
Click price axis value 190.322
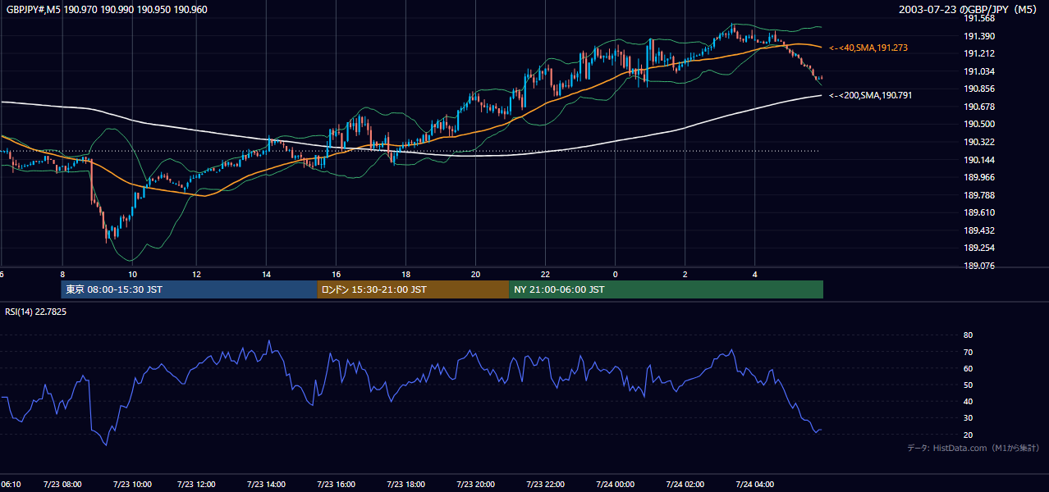click(x=979, y=143)
